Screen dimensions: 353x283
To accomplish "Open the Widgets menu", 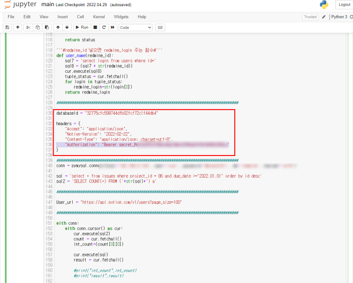I will pyautogui.click(x=121, y=17).
